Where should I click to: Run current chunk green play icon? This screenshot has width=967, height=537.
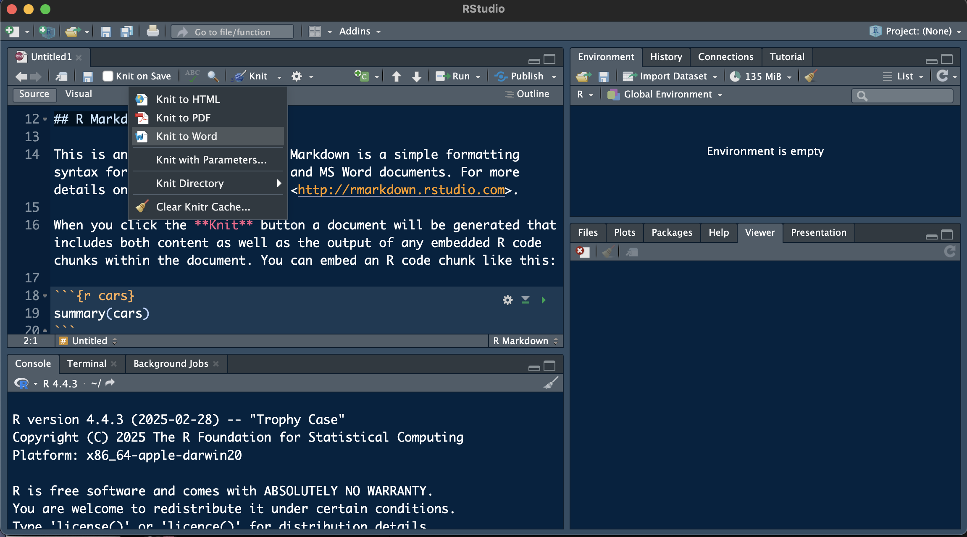(544, 300)
